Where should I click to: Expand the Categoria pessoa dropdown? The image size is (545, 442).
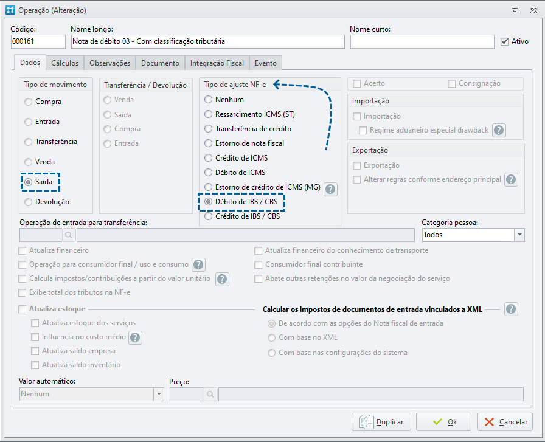click(519, 235)
